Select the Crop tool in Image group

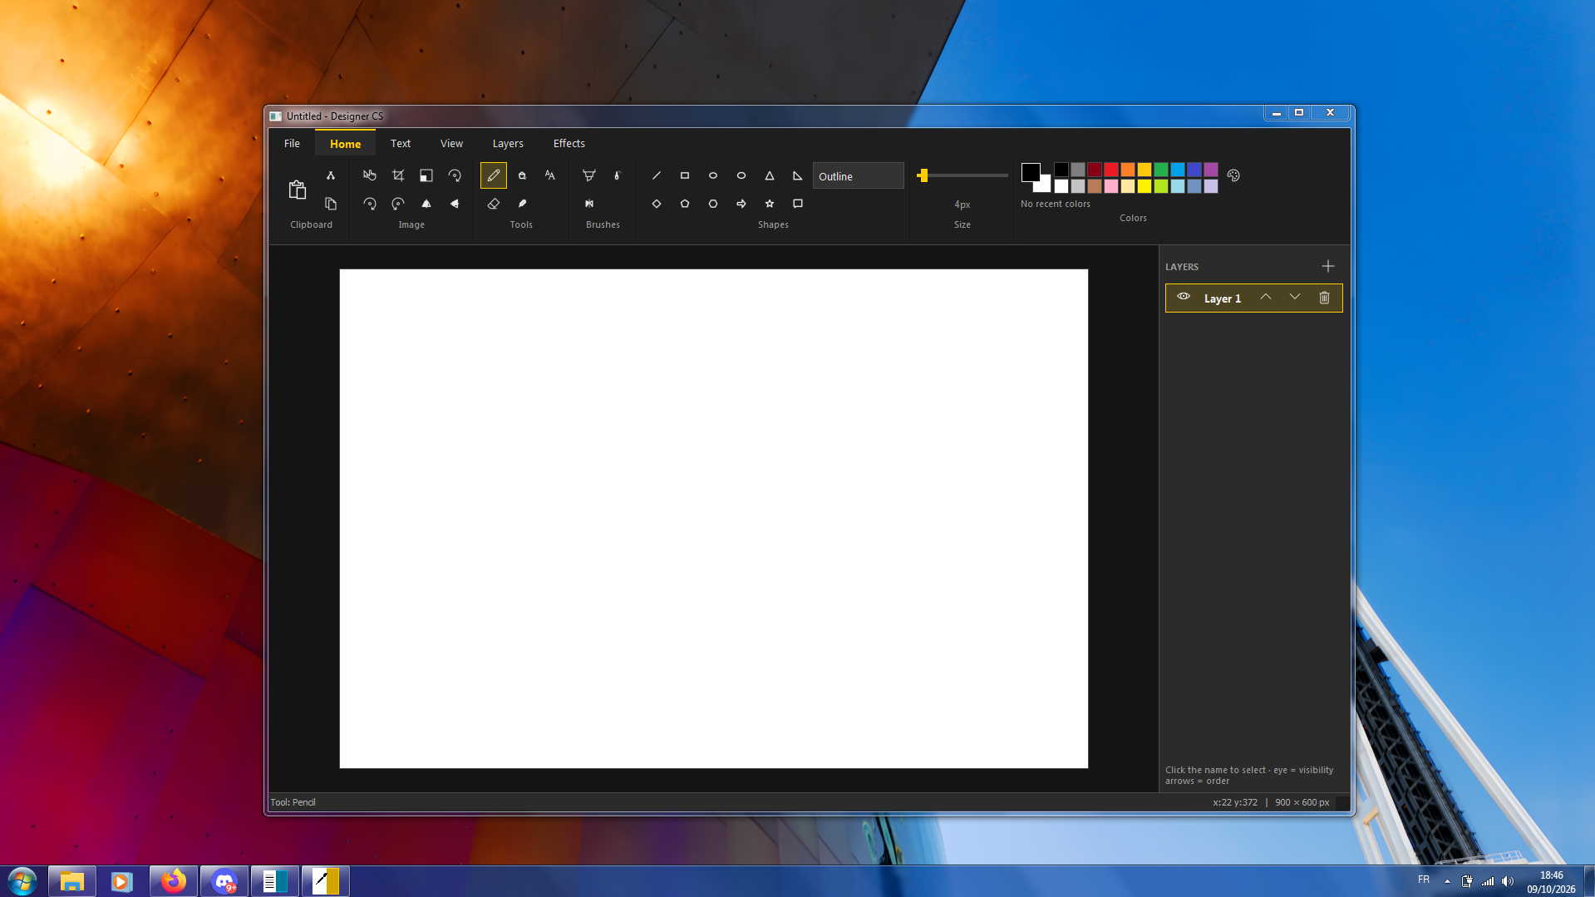pos(398,175)
